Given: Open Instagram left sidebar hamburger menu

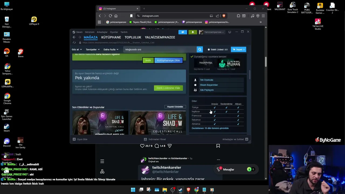Looking at the screenshot, I should tap(102, 161).
